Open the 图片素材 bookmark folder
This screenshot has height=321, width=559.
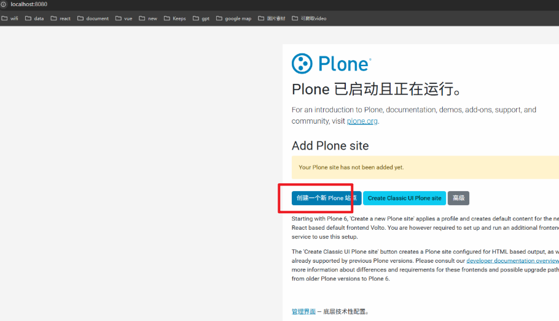click(x=272, y=18)
